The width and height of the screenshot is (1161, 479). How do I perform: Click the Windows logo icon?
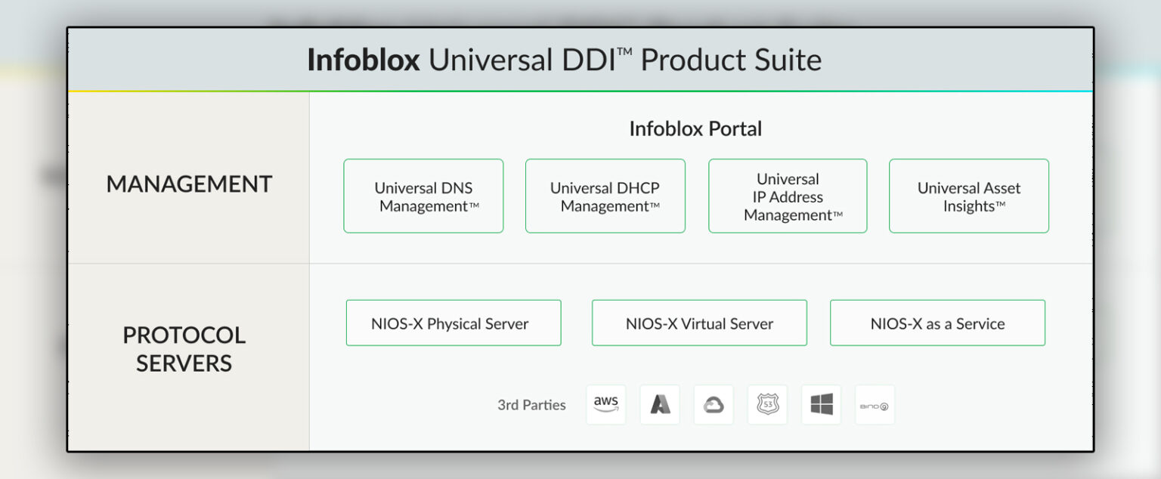(821, 404)
